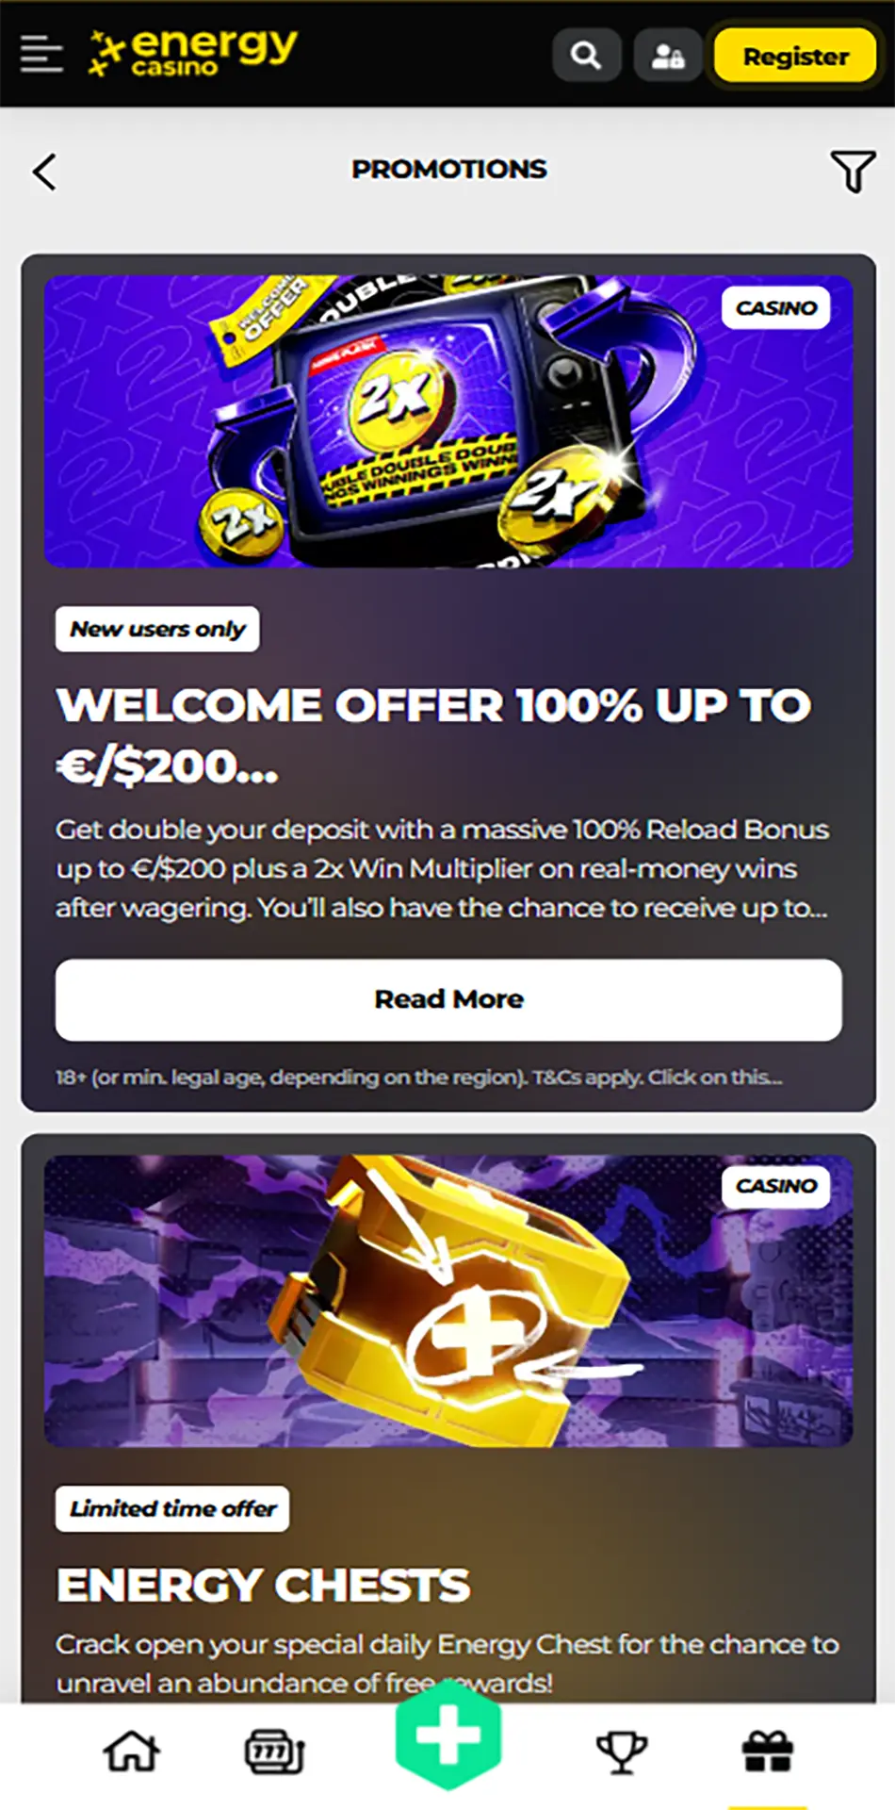Open the welcome offer banner image
The height and width of the screenshot is (1810, 895).
point(448,421)
